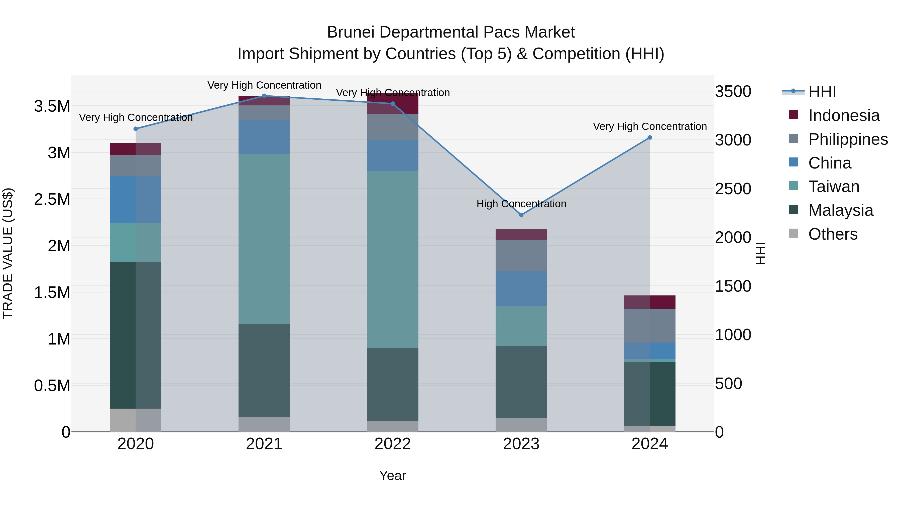The image size is (902, 507).
Task: Click the Indonesia segment of the 2022 bar
Action: point(393,104)
